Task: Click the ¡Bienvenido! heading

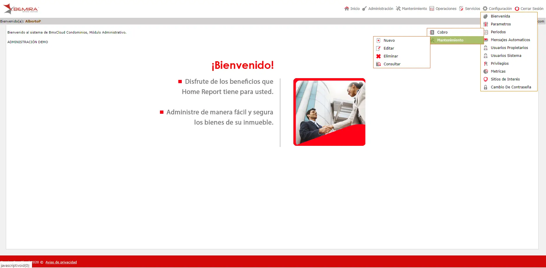Action: point(243,65)
